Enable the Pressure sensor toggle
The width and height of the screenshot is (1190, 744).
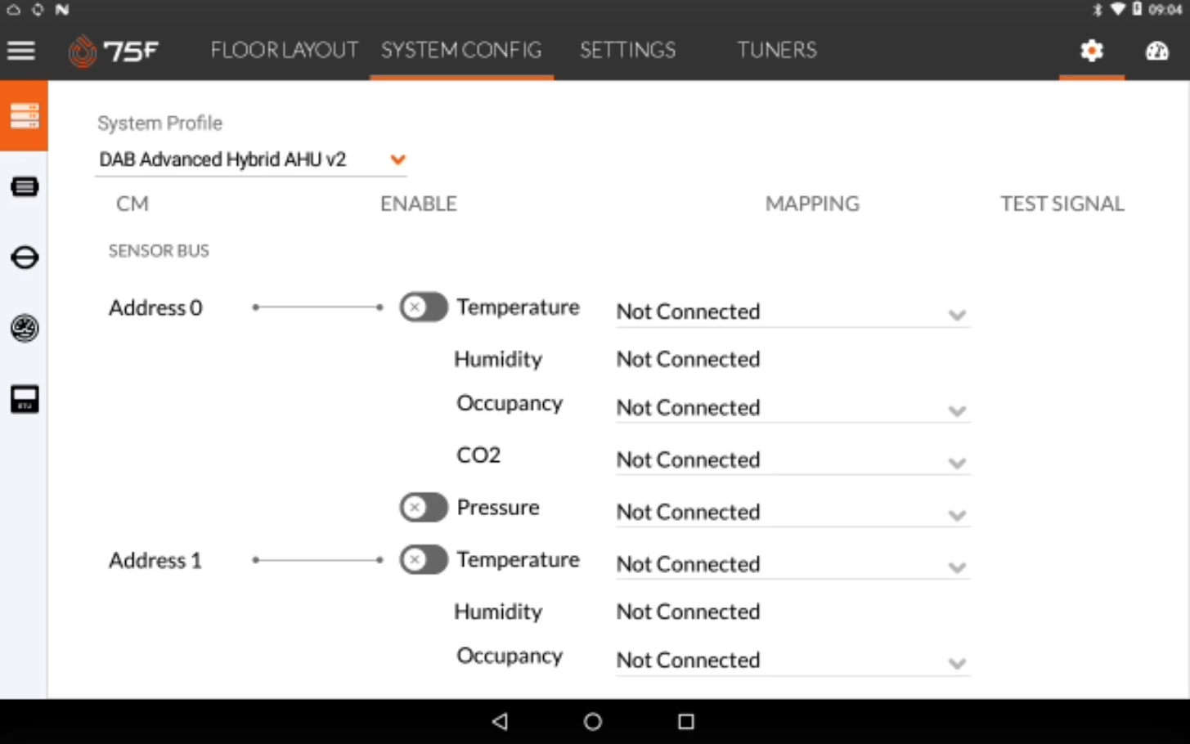coord(424,508)
